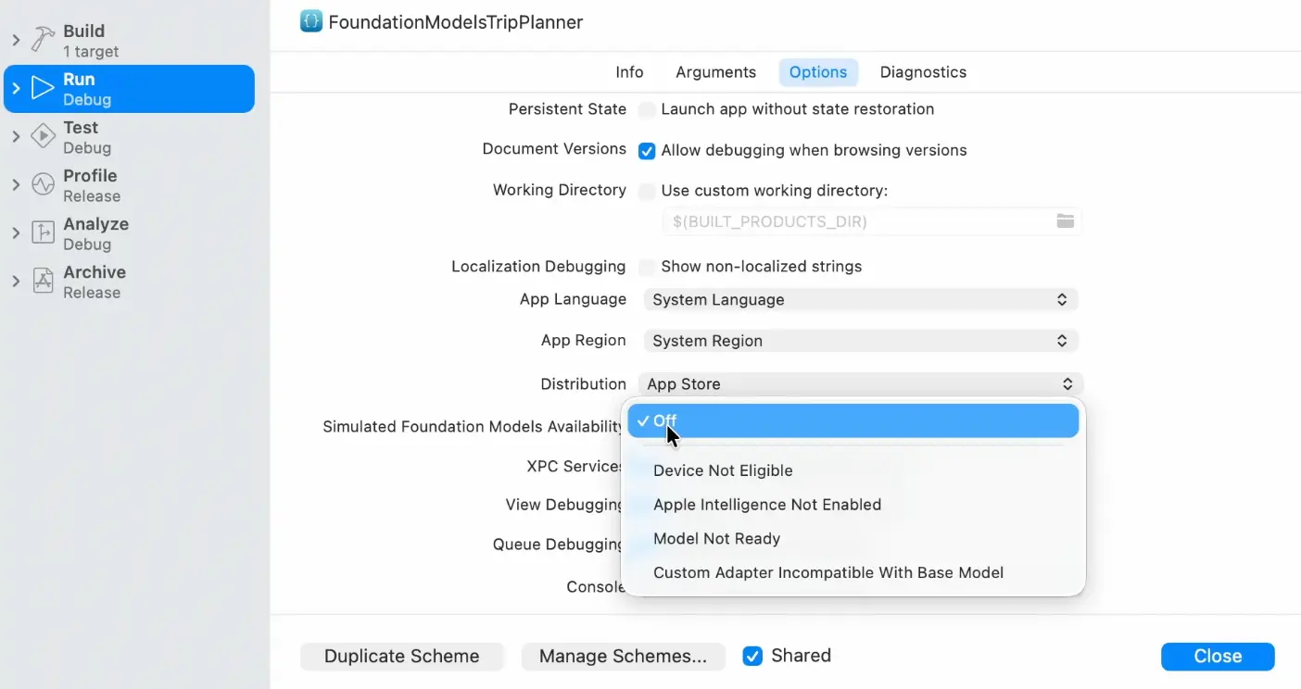The image size is (1301, 689).
Task: Select the Test Debug row label
Action: 87,137
